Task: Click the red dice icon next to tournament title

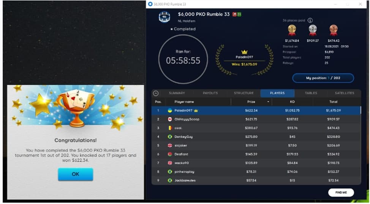Action: [x=234, y=14]
